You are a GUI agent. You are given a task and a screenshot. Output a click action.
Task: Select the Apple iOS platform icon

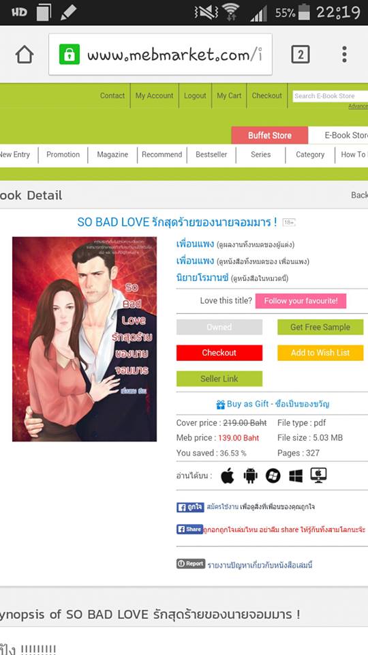point(228,476)
